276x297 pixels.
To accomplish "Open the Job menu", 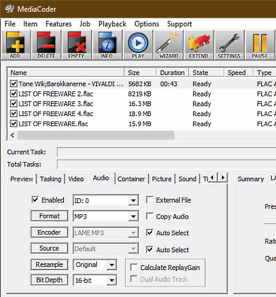I will tap(85, 24).
